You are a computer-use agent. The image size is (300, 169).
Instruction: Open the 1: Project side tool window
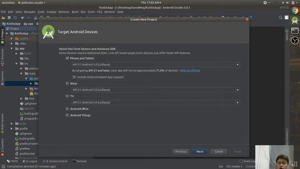[x=2, y=36]
